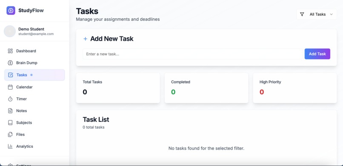Screen dimensions: 343x166
Task: Click the blue dot beside Tasks
Action: tap(31, 75)
